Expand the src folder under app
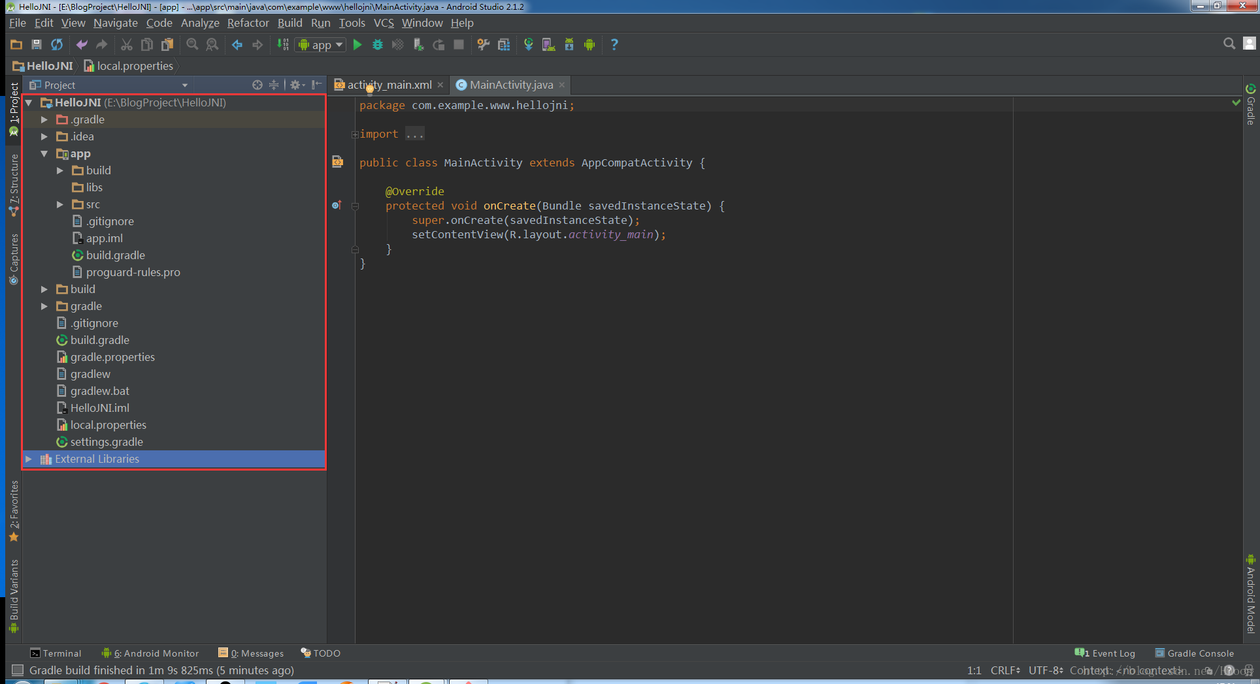The image size is (1260, 684). click(60, 204)
